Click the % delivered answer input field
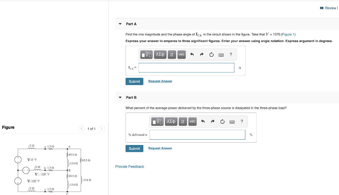 (197, 135)
